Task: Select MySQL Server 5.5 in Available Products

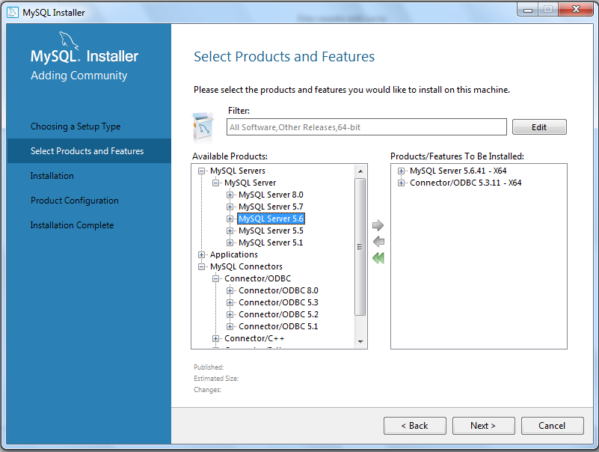Action: tap(271, 231)
